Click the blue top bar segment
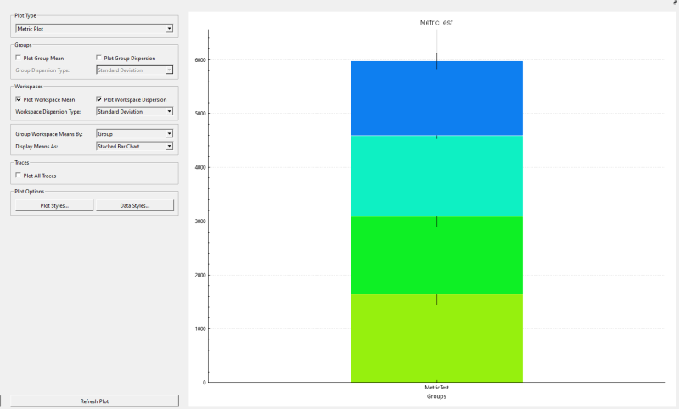The image size is (679, 409). [436, 98]
